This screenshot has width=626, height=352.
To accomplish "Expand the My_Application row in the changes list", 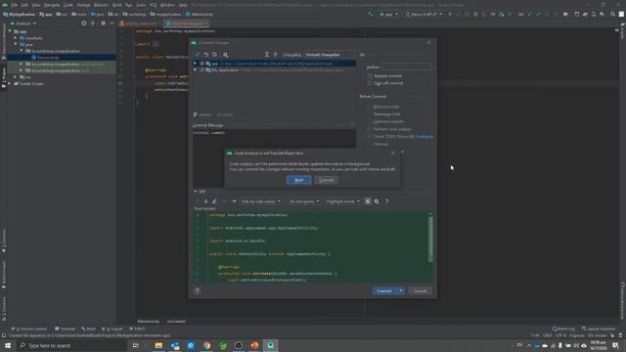I will click(x=196, y=69).
